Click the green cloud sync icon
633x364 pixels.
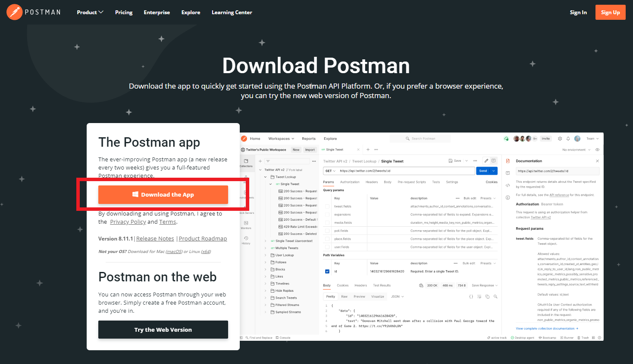[x=506, y=139]
